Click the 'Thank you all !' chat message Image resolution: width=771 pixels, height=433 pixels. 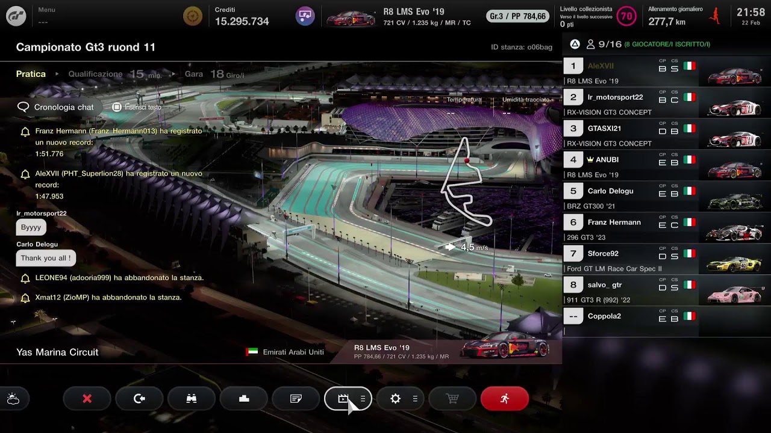[46, 258]
